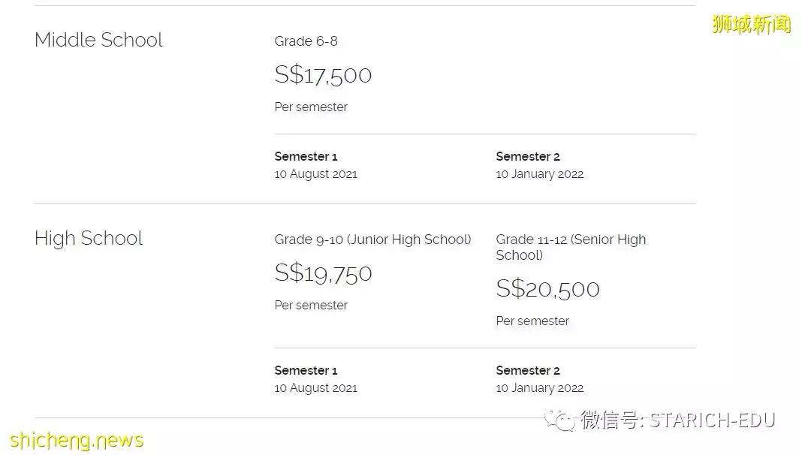802x455 pixels.
Task: Click the 狮城新闻 watermark text
Action: point(752,24)
